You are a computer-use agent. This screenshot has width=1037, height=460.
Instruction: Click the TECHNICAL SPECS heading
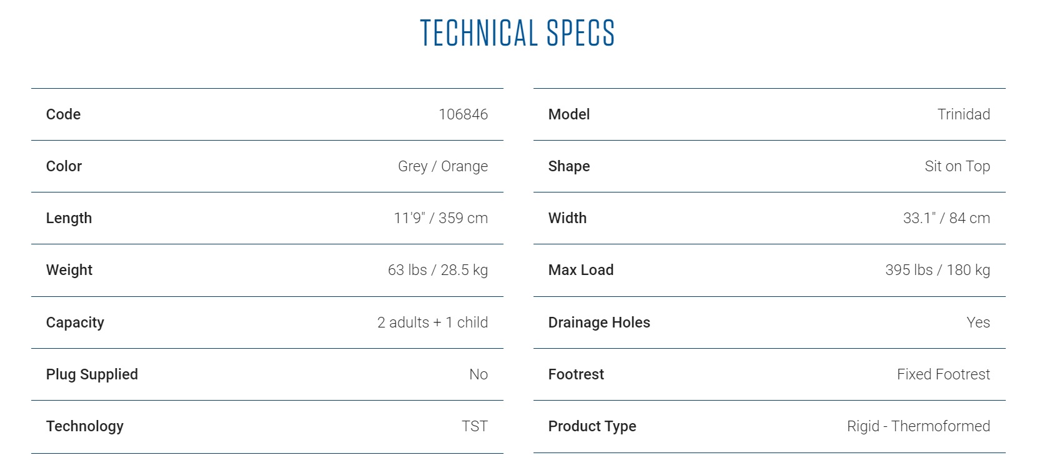coord(517,33)
